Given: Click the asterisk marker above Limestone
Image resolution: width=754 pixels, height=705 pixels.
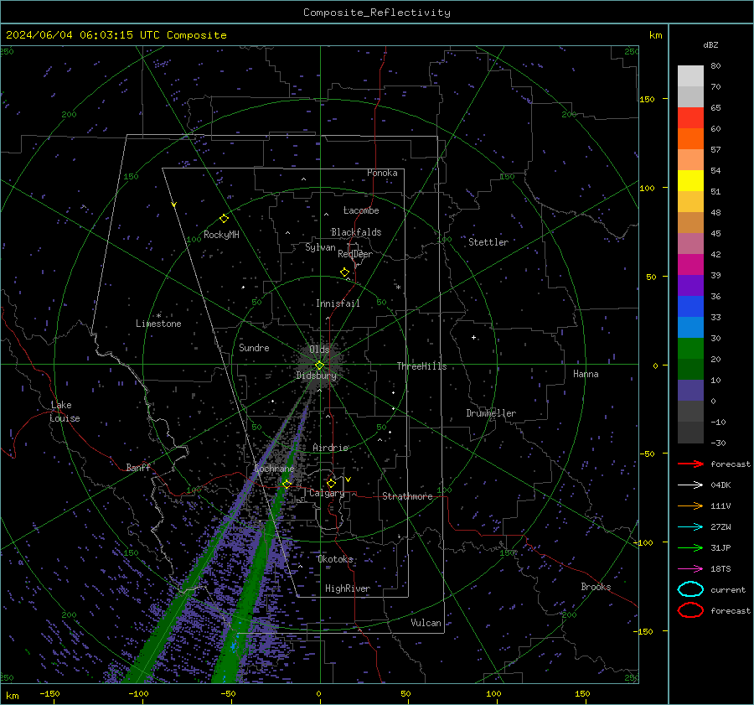Looking at the screenshot, I should click(158, 316).
